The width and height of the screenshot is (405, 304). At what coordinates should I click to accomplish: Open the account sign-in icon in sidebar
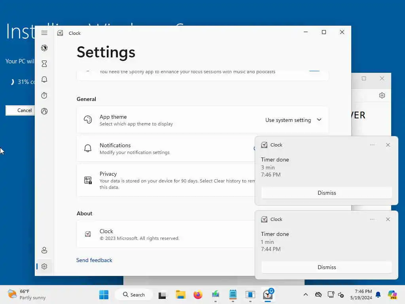44,250
